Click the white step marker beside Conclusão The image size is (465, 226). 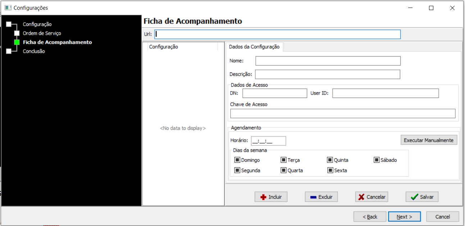point(9,51)
